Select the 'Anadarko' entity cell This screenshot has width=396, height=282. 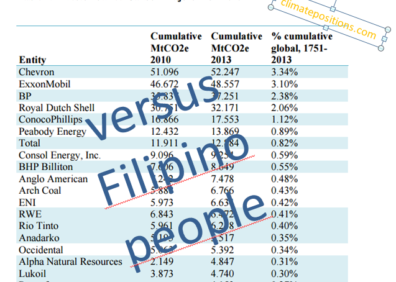39,238
